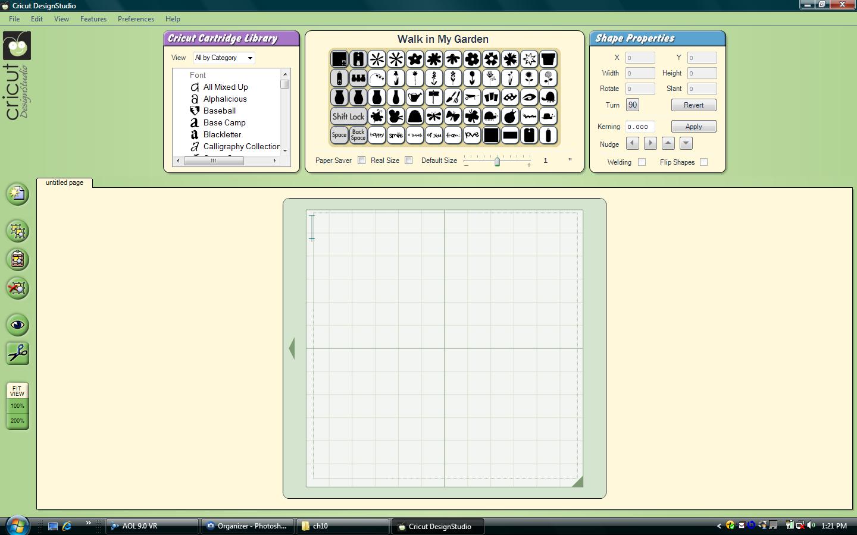Open the Help menu
Screen dimensions: 857x535
[173, 19]
